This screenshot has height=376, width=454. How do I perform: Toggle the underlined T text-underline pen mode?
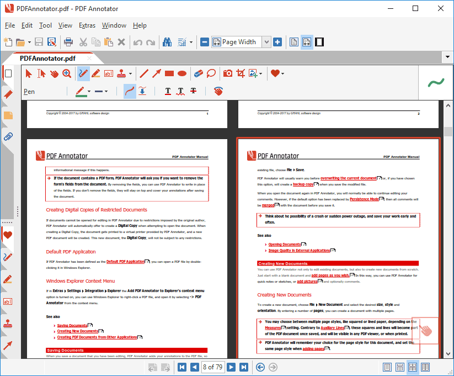coord(168,91)
